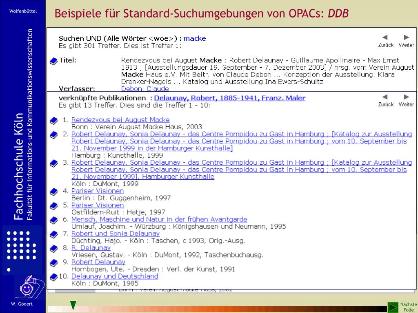This screenshot has height=313, width=418.
Task: Click book icon for result 7
Action: pyautogui.click(x=53, y=234)
